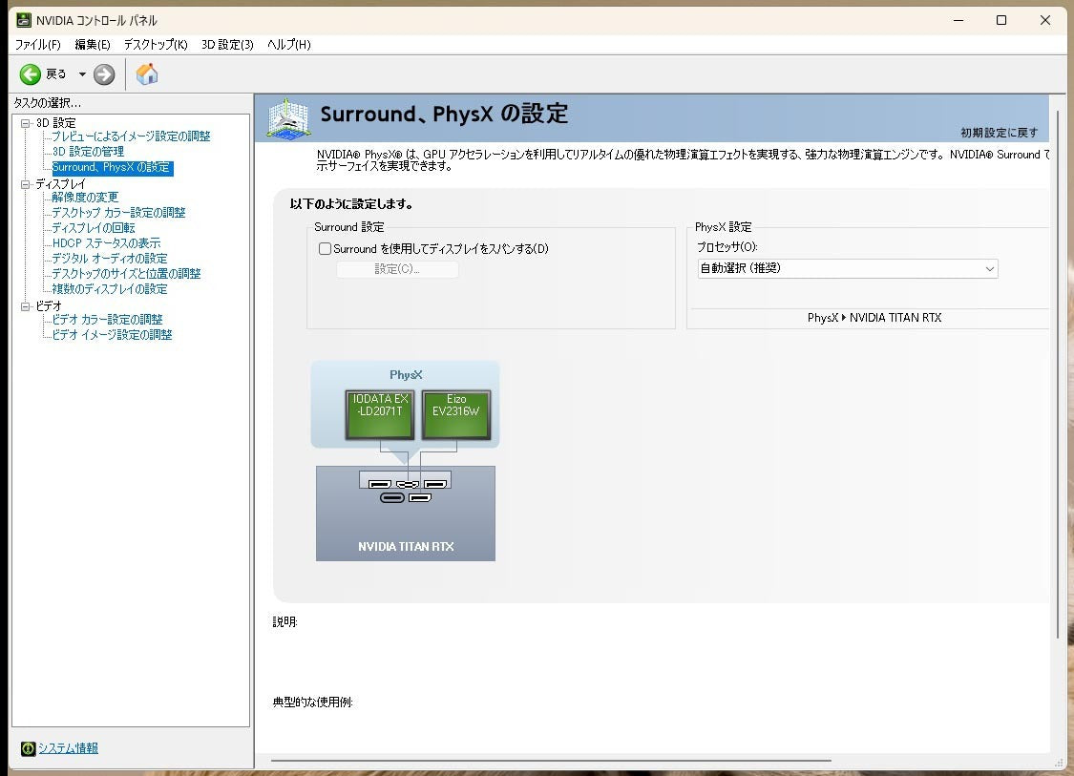This screenshot has height=776, width=1074.
Task: Open ビデオ カラー設定の調整 page
Action: pyautogui.click(x=108, y=319)
